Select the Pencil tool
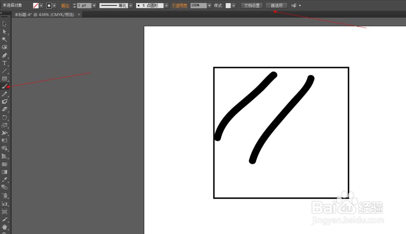The height and width of the screenshot is (234, 406). (x=4, y=94)
